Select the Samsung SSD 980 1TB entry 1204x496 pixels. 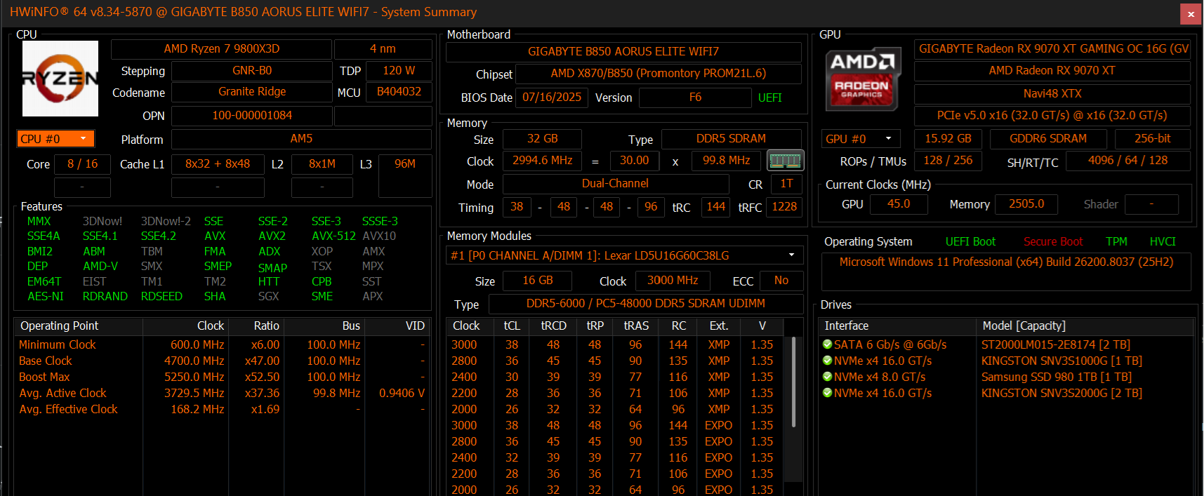pos(1057,377)
